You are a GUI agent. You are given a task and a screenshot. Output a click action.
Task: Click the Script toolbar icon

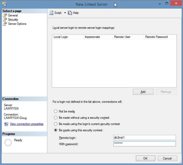pyautogui.click(x=51, y=13)
